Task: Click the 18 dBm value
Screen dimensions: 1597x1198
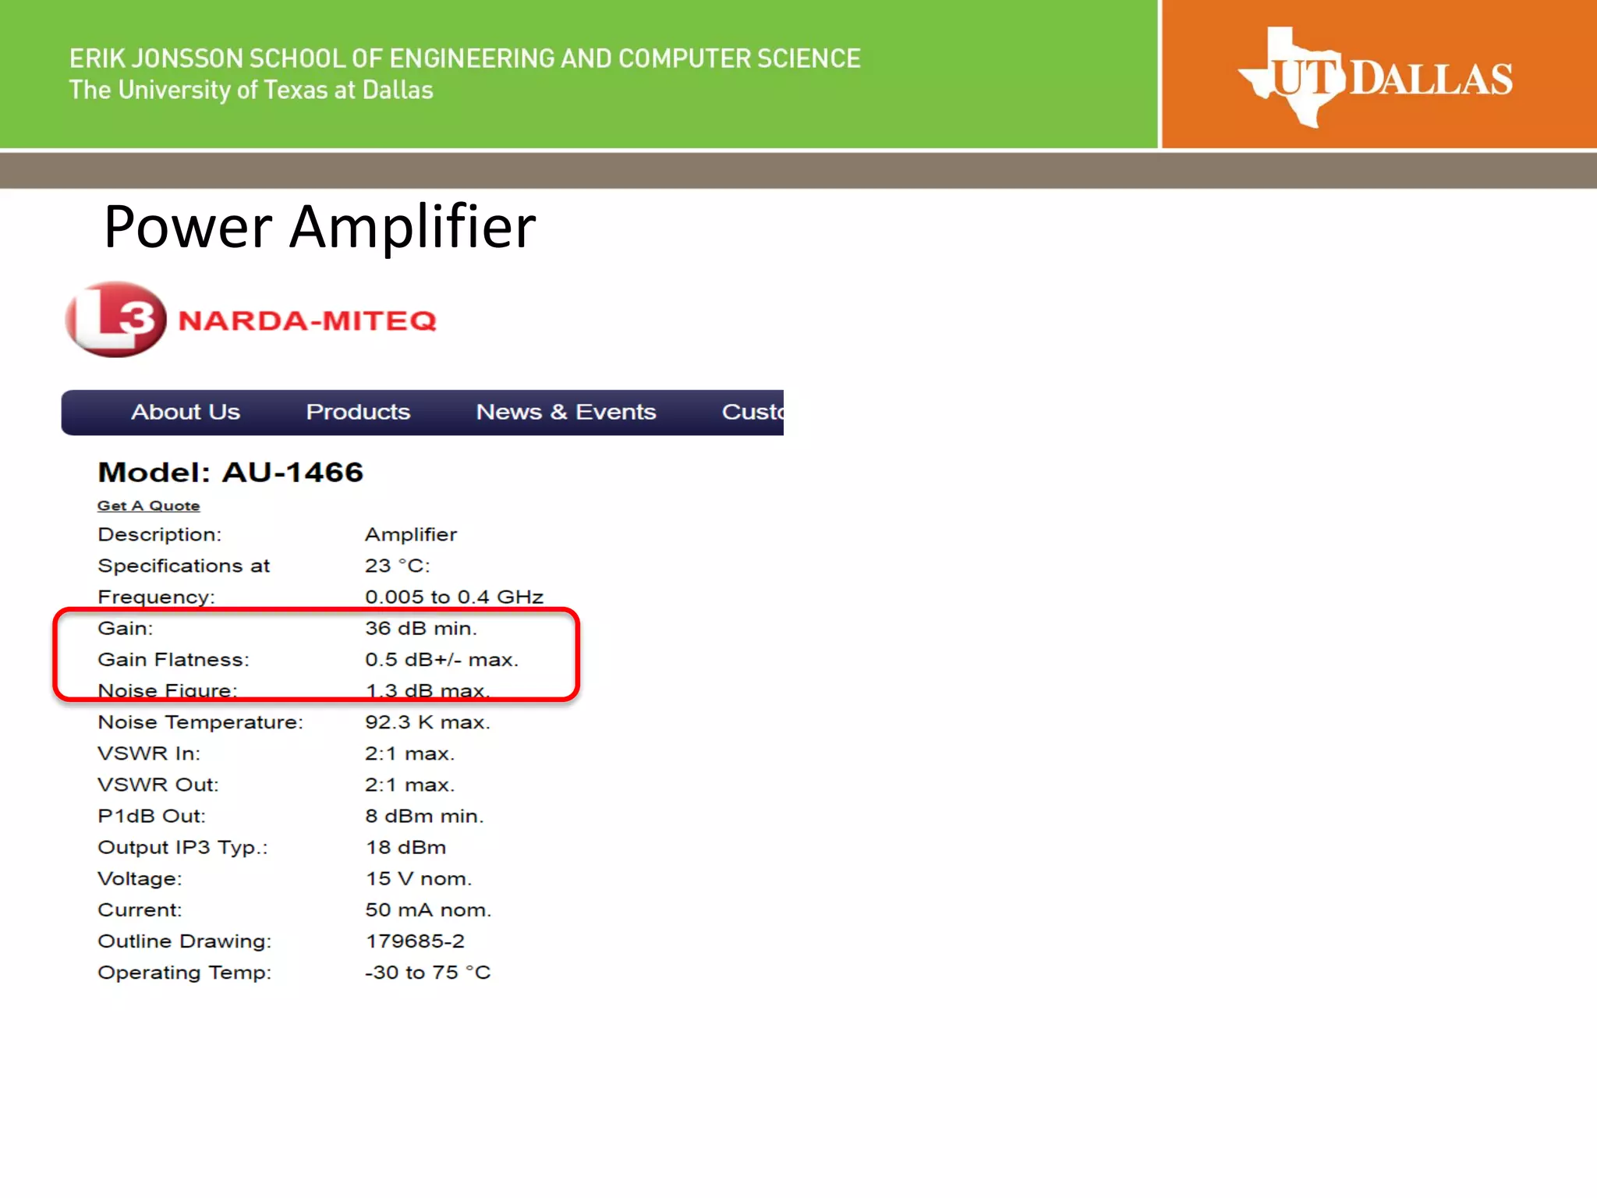Action: click(x=406, y=848)
